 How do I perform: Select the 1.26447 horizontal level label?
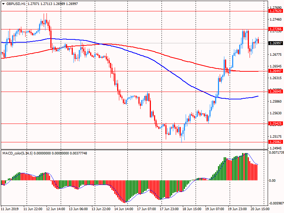tap(275, 71)
